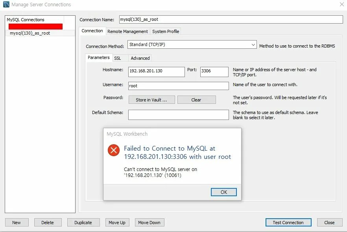Click the red error icon in dialog
This screenshot has width=347, height=232.
[x=114, y=150]
